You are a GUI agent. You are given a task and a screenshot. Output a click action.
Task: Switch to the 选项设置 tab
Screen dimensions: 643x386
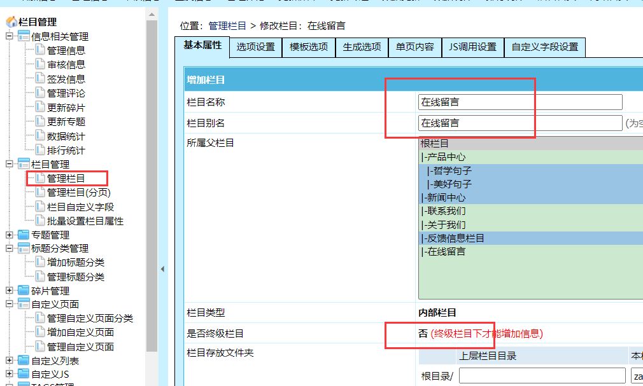(255, 47)
